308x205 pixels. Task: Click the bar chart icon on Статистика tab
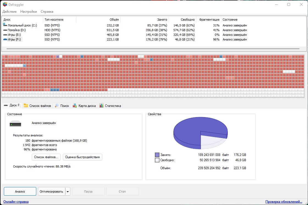101,106
